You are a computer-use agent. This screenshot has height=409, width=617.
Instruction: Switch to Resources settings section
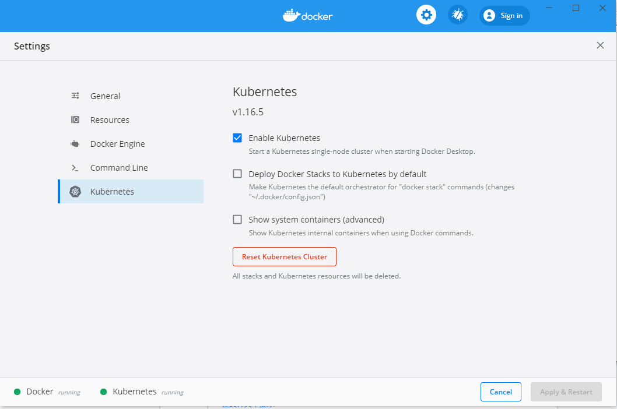[x=110, y=120]
